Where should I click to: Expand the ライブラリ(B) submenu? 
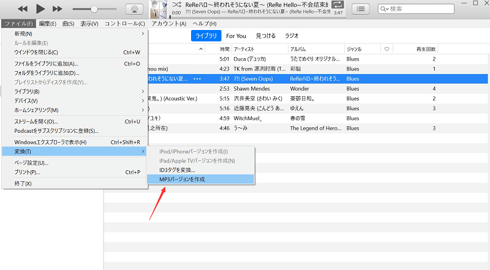(x=75, y=92)
